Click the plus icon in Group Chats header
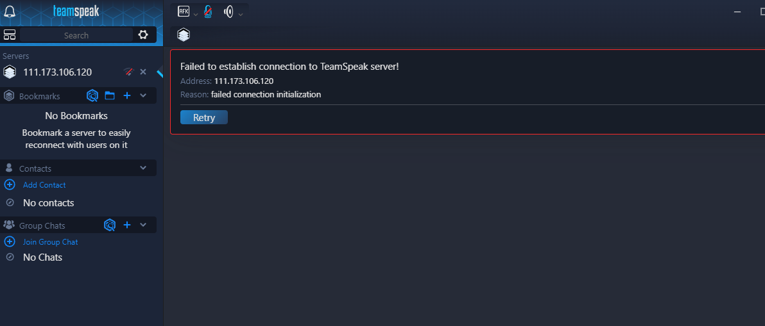The width and height of the screenshot is (765, 326). (127, 225)
